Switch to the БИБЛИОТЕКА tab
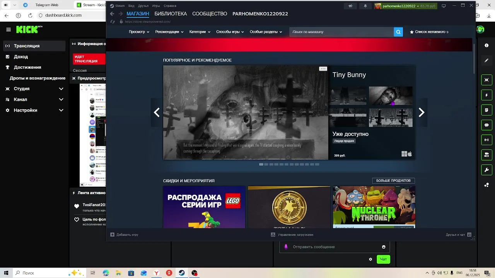The width and height of the screenshot is (495, 278). coord(171,14)
